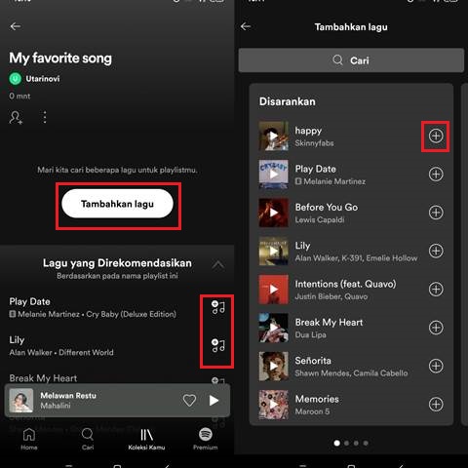
Task: Add Señorita with plus icon
Action: pyautogui.click(x=436, y=366)
